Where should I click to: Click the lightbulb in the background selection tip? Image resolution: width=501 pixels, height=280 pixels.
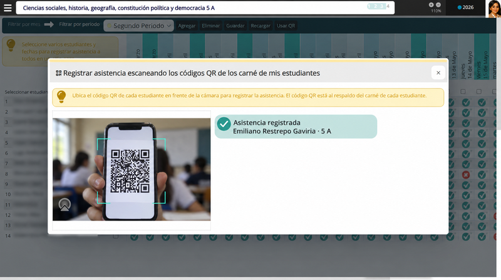coord(11,45)
